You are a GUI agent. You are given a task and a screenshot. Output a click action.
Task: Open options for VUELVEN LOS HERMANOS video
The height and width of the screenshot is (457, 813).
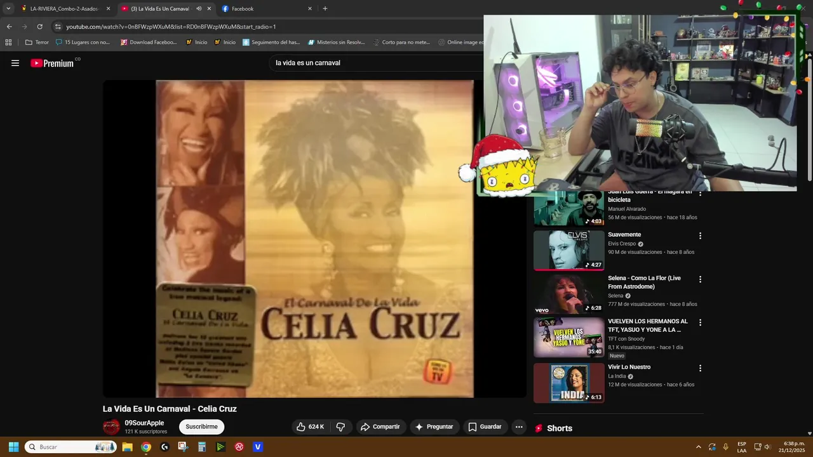click(x=700, y=322)
